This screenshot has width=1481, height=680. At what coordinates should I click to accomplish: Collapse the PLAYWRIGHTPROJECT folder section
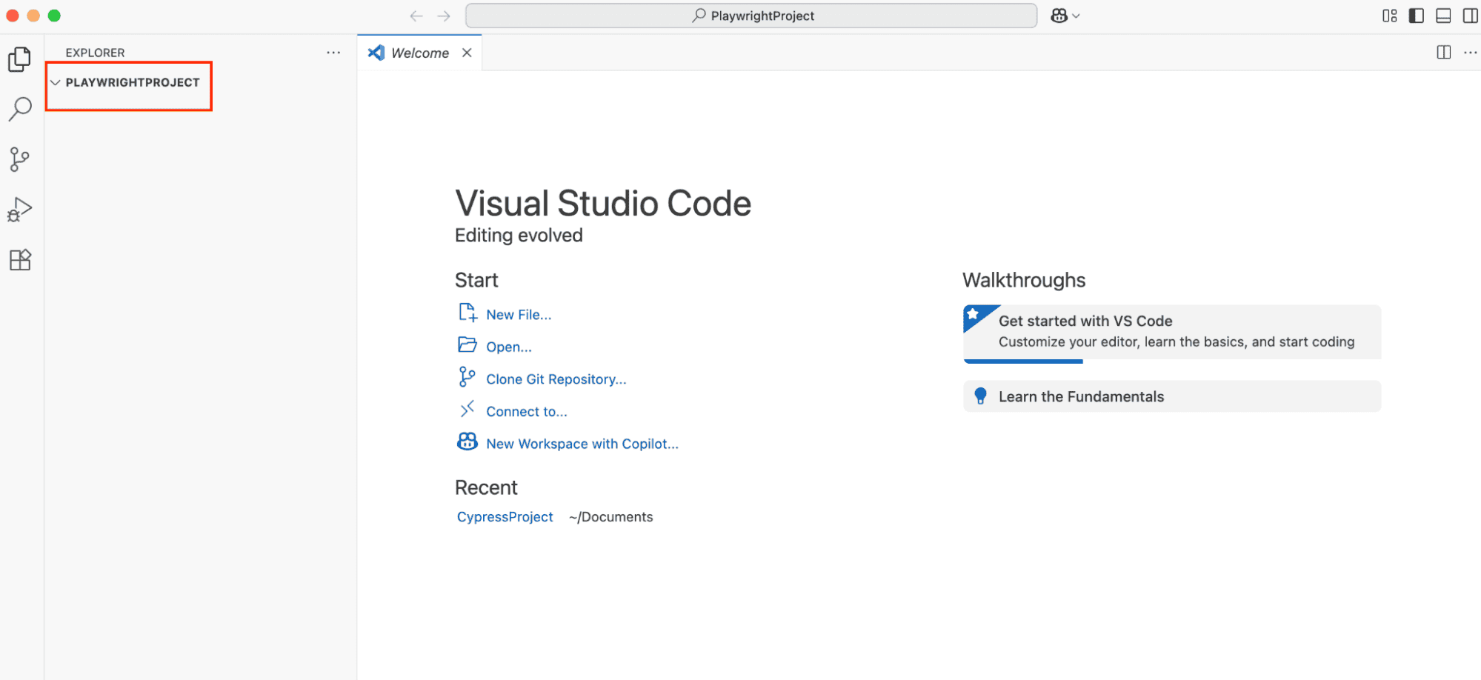coord(56,82)
